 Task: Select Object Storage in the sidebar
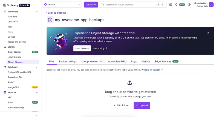pos(23,62)
